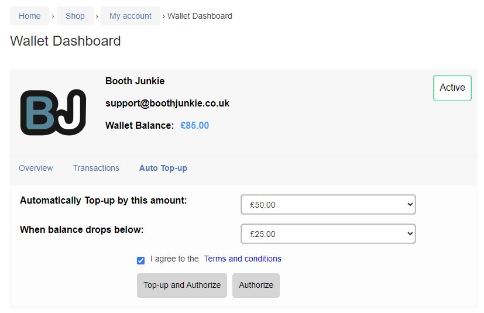
Task: Switch to the Overview tab
Action: [x=36, y=168]
